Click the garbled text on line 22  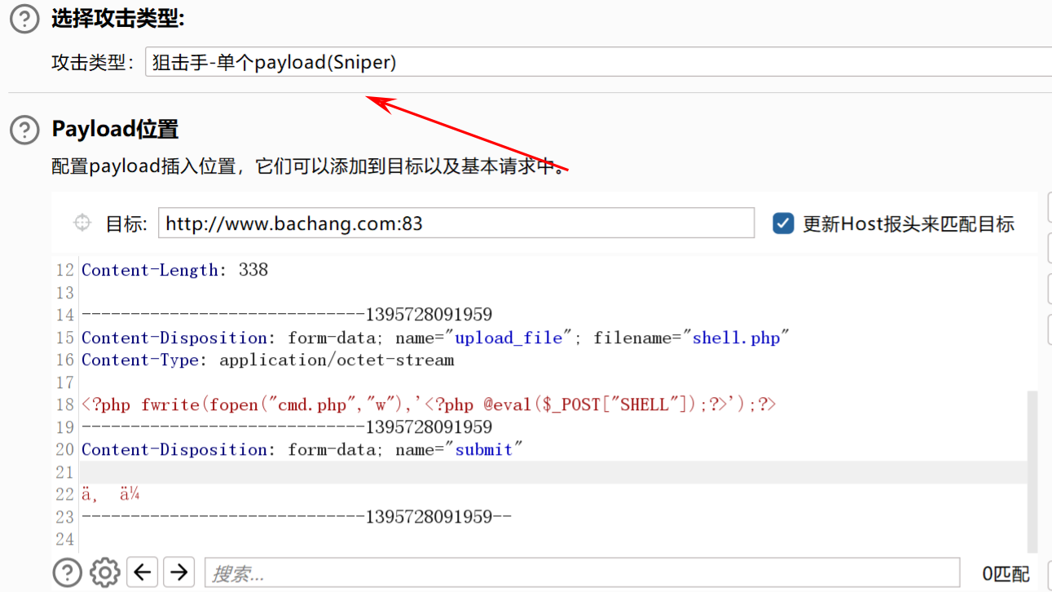(x=111, y=494)
